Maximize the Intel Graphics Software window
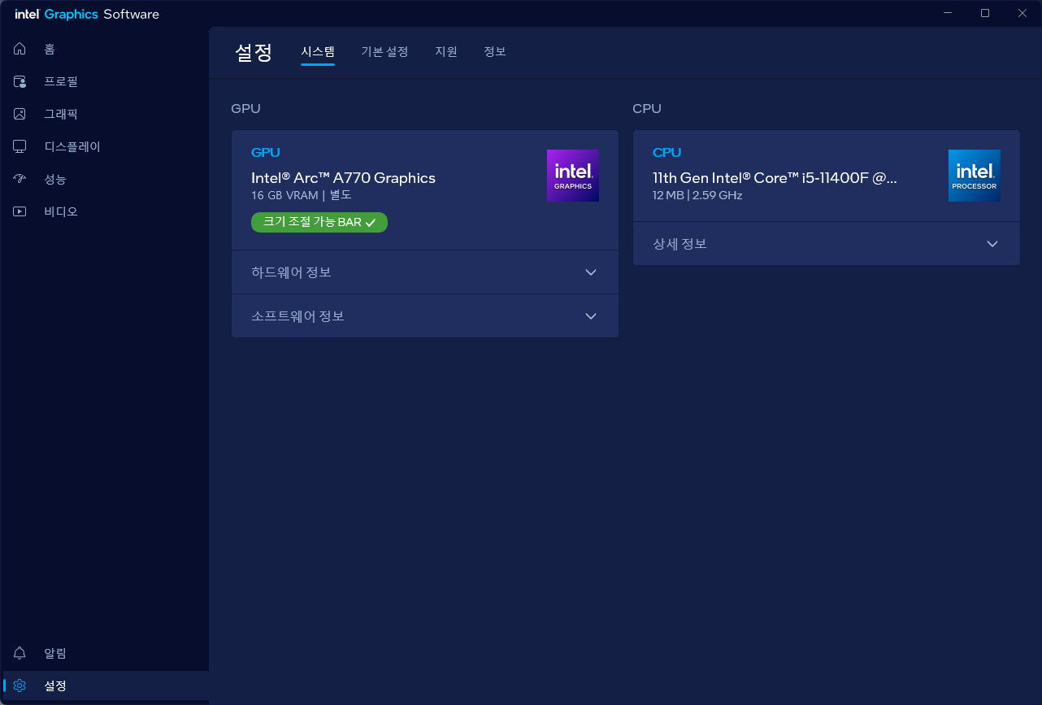 tap(985, 13)
